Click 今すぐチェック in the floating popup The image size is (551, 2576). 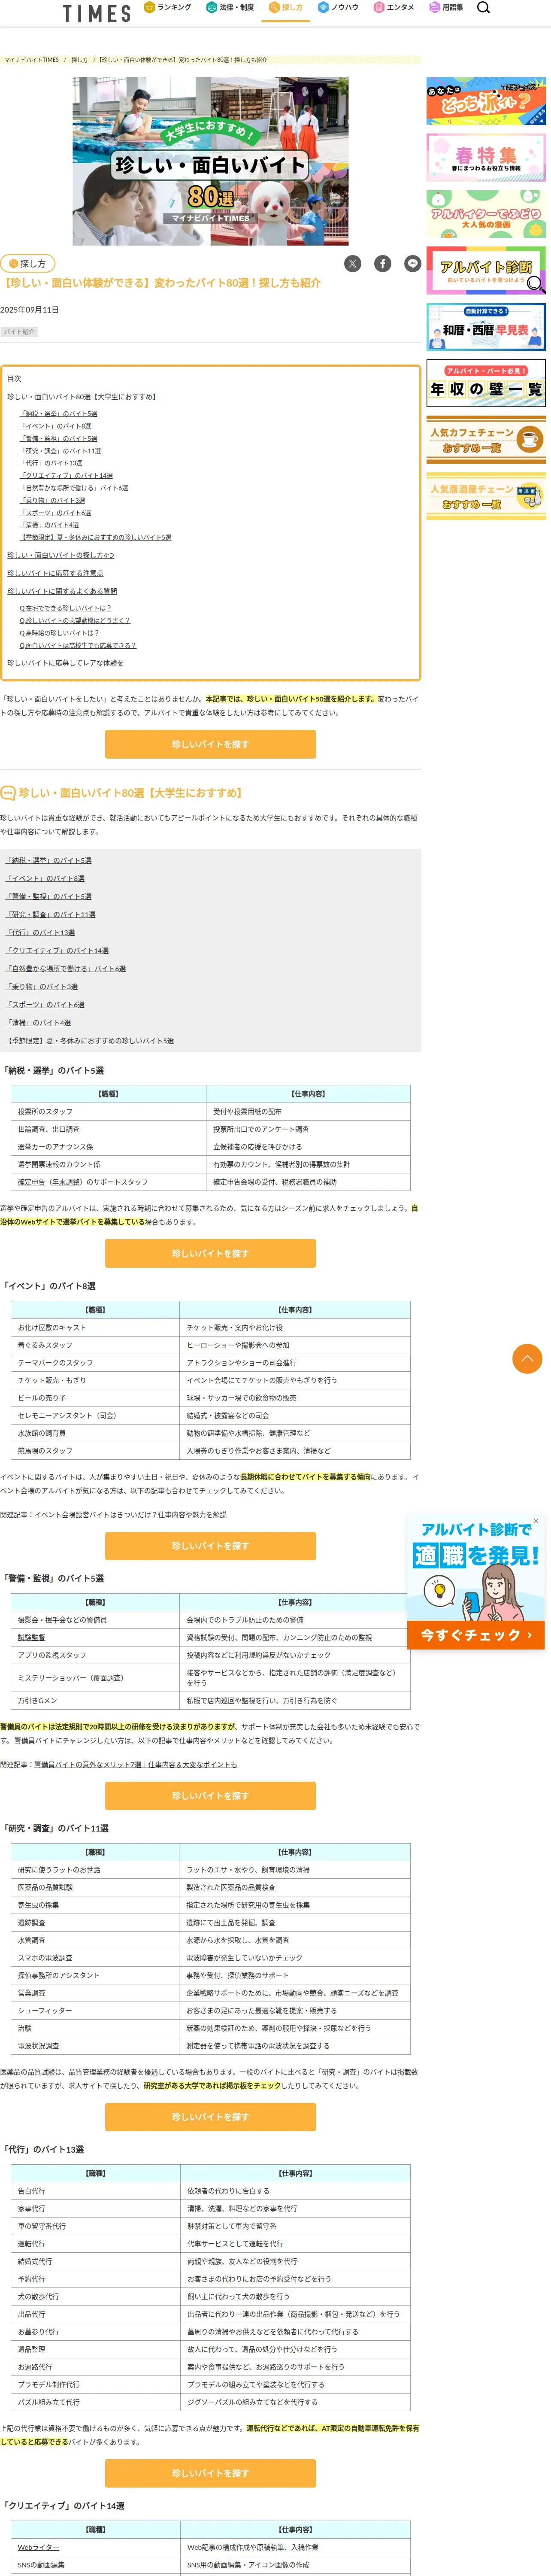click(475, 1634)
